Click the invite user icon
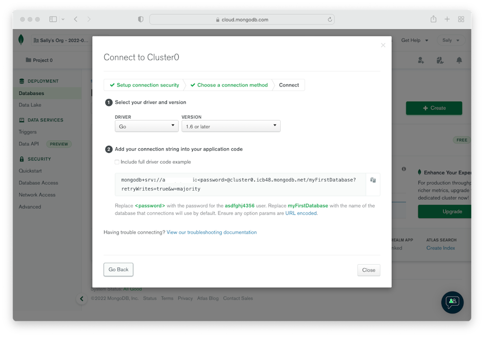484x337 pixels. pos(421,60)
